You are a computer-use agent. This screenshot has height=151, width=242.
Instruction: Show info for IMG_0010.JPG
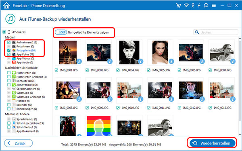(x=140, y=99)
